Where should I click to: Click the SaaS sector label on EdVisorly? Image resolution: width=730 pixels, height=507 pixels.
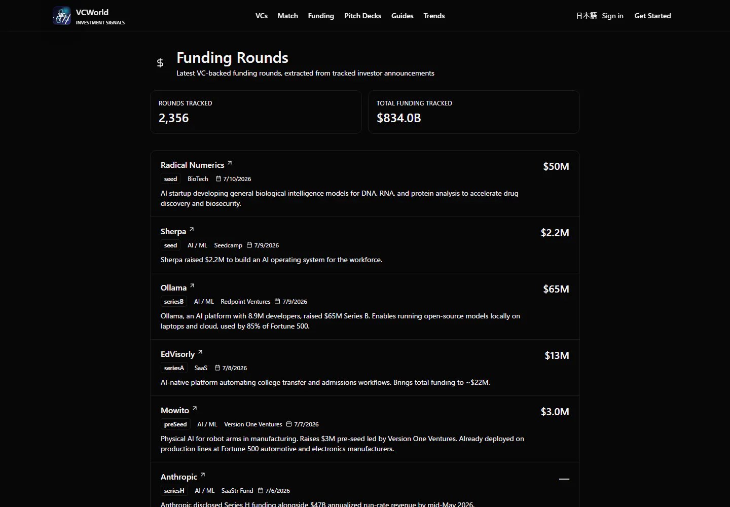pos(201,368)
